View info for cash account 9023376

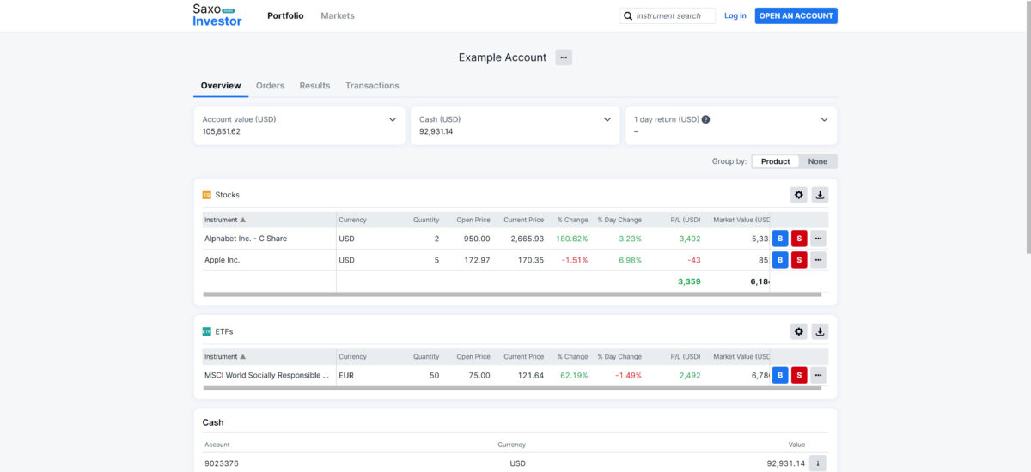(x=818, y=463)
